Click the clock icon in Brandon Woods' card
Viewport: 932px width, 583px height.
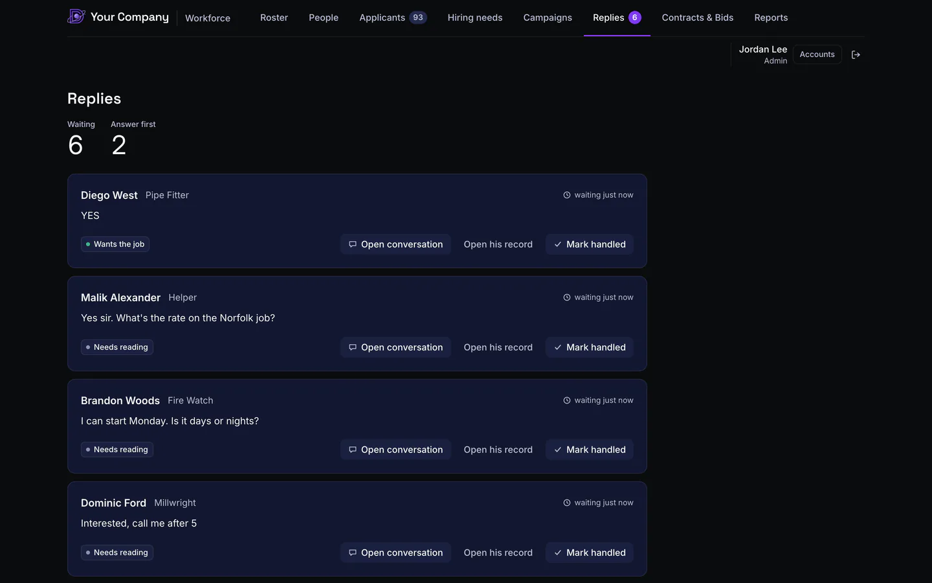[x=567, y=400]
